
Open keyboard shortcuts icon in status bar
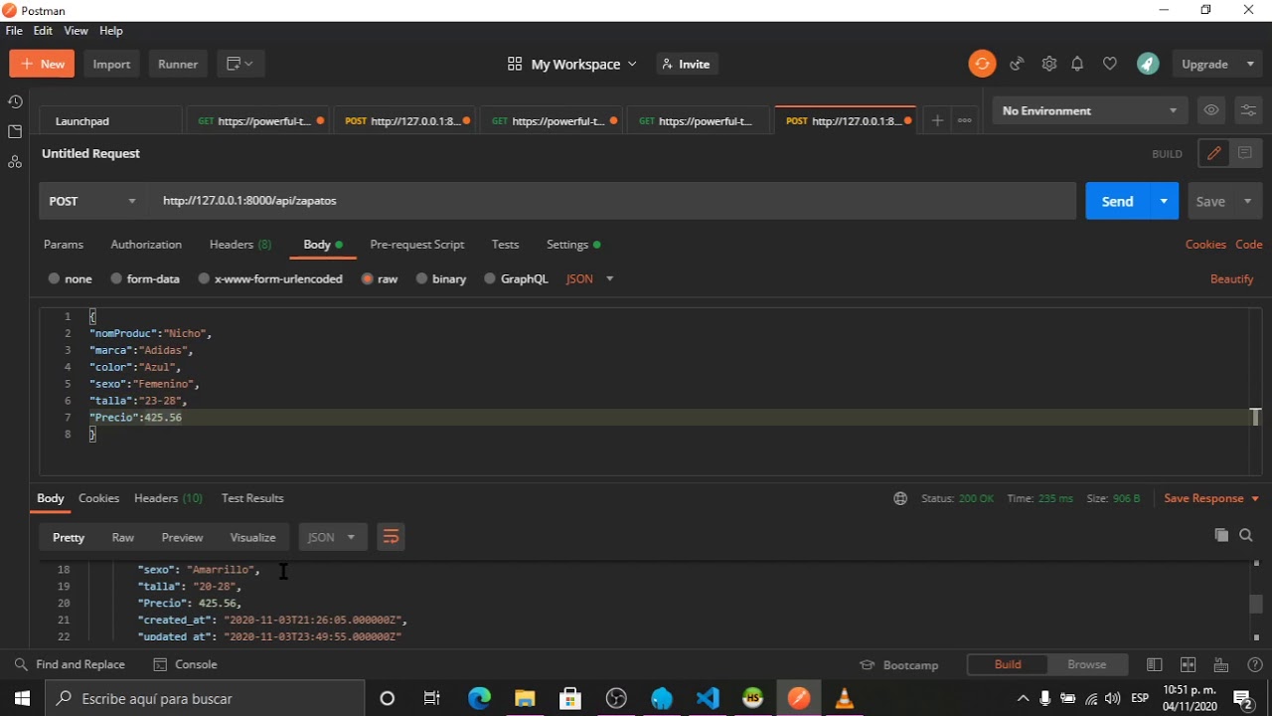(1221, 664)
